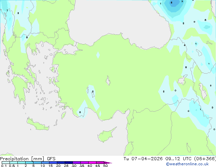Screen dimensions: 216x167
Task: Pick the 0.5–1 mm legend swatch
Action: coord(14,163)
